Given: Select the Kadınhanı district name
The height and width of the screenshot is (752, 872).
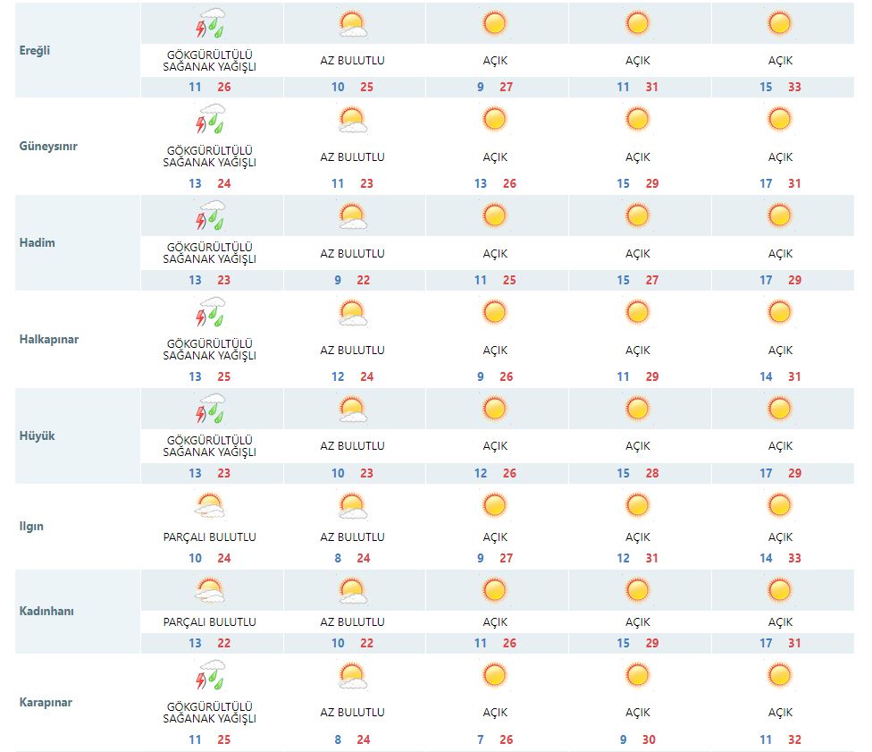Looking at the screenshot, I should (47, 611).
